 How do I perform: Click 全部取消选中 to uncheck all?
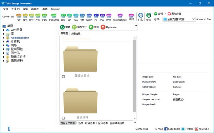click(x=117, y=123)
